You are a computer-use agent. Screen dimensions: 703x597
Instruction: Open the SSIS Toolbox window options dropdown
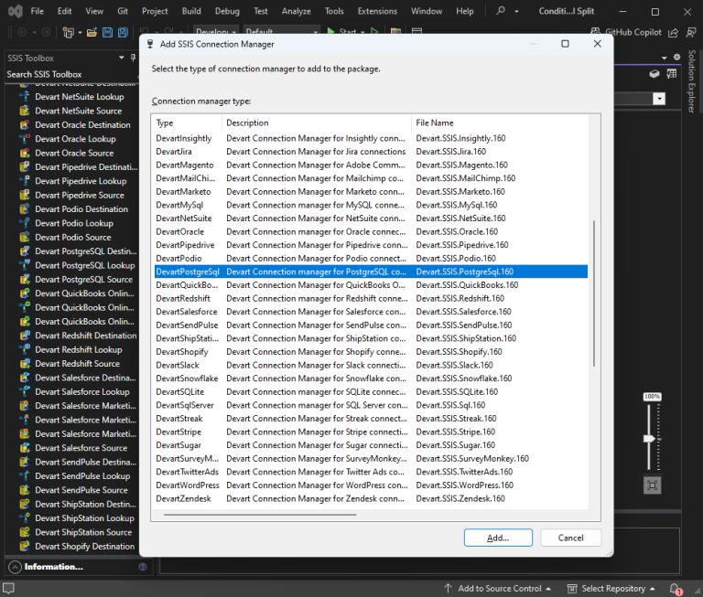click(122, 58)
